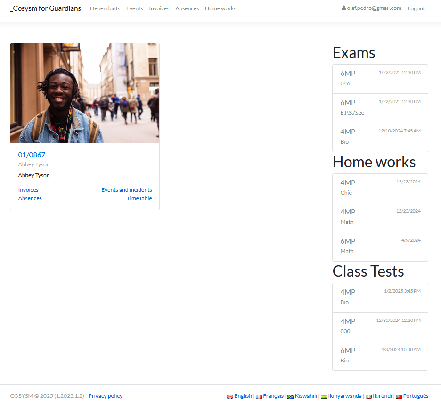Open the Privacy policy link
This screenshot has width=441, height=403.
click(105, 396)
